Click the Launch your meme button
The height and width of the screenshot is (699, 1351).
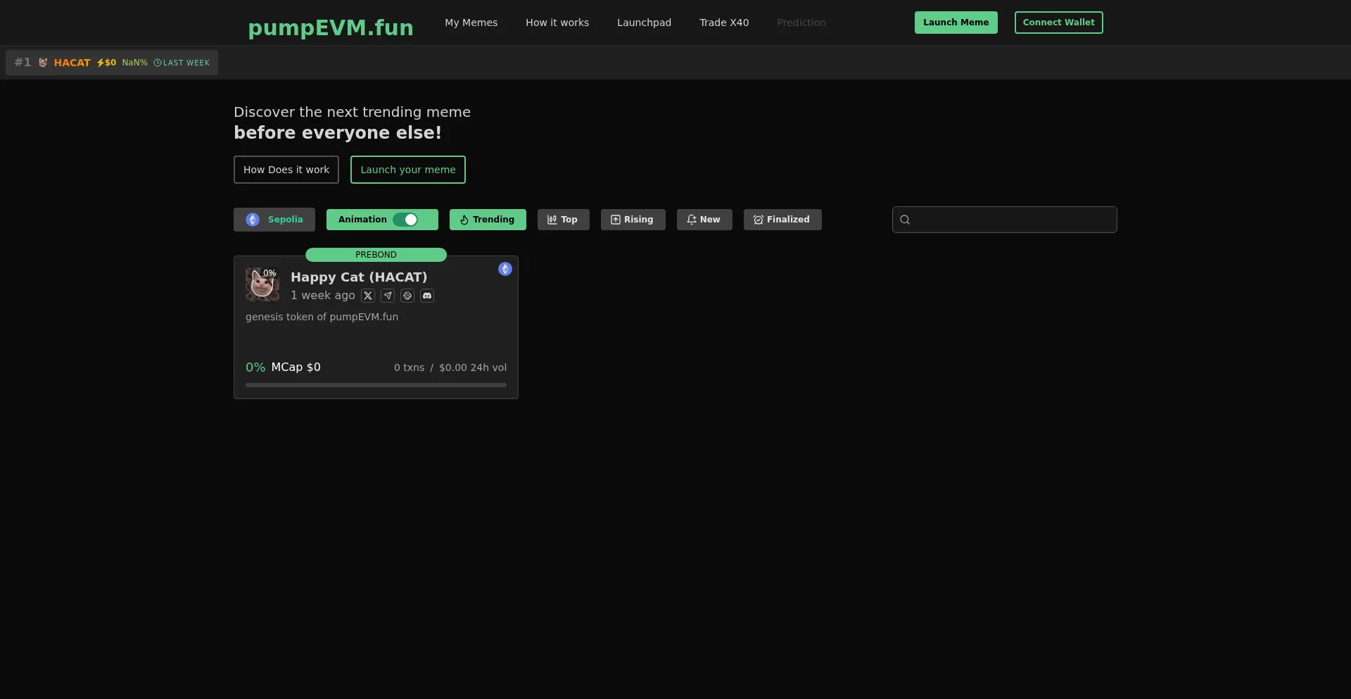408,170
